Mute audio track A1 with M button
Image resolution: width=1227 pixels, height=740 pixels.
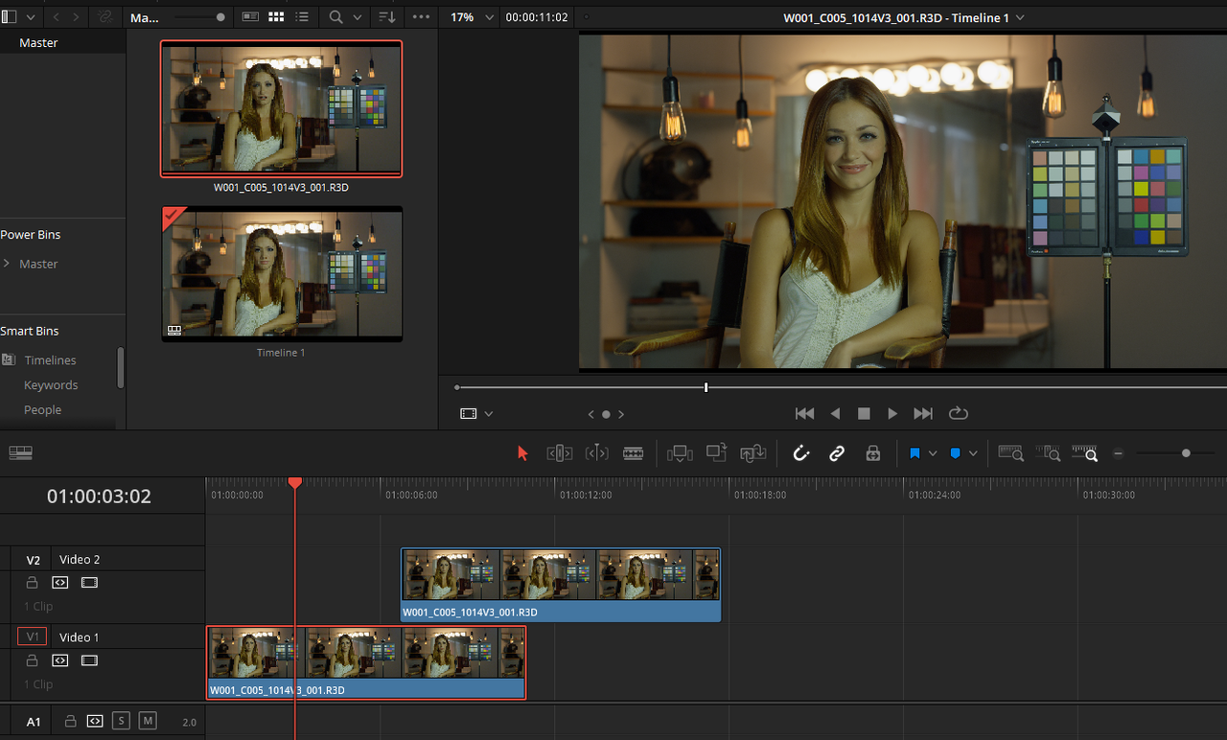click(x=148, y=721)
